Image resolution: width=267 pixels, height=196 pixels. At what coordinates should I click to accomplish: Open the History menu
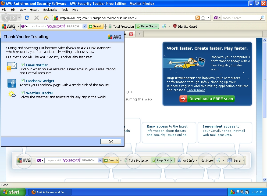coord(34,10)
